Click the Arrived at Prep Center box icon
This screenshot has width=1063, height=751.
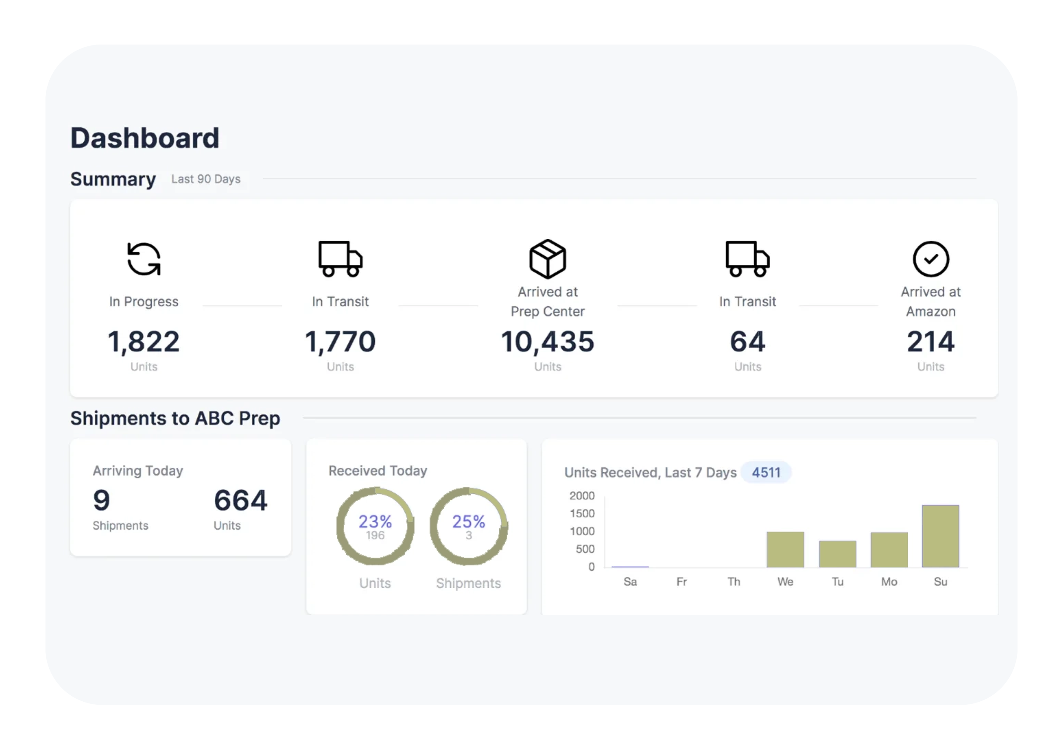coord(548,259)
